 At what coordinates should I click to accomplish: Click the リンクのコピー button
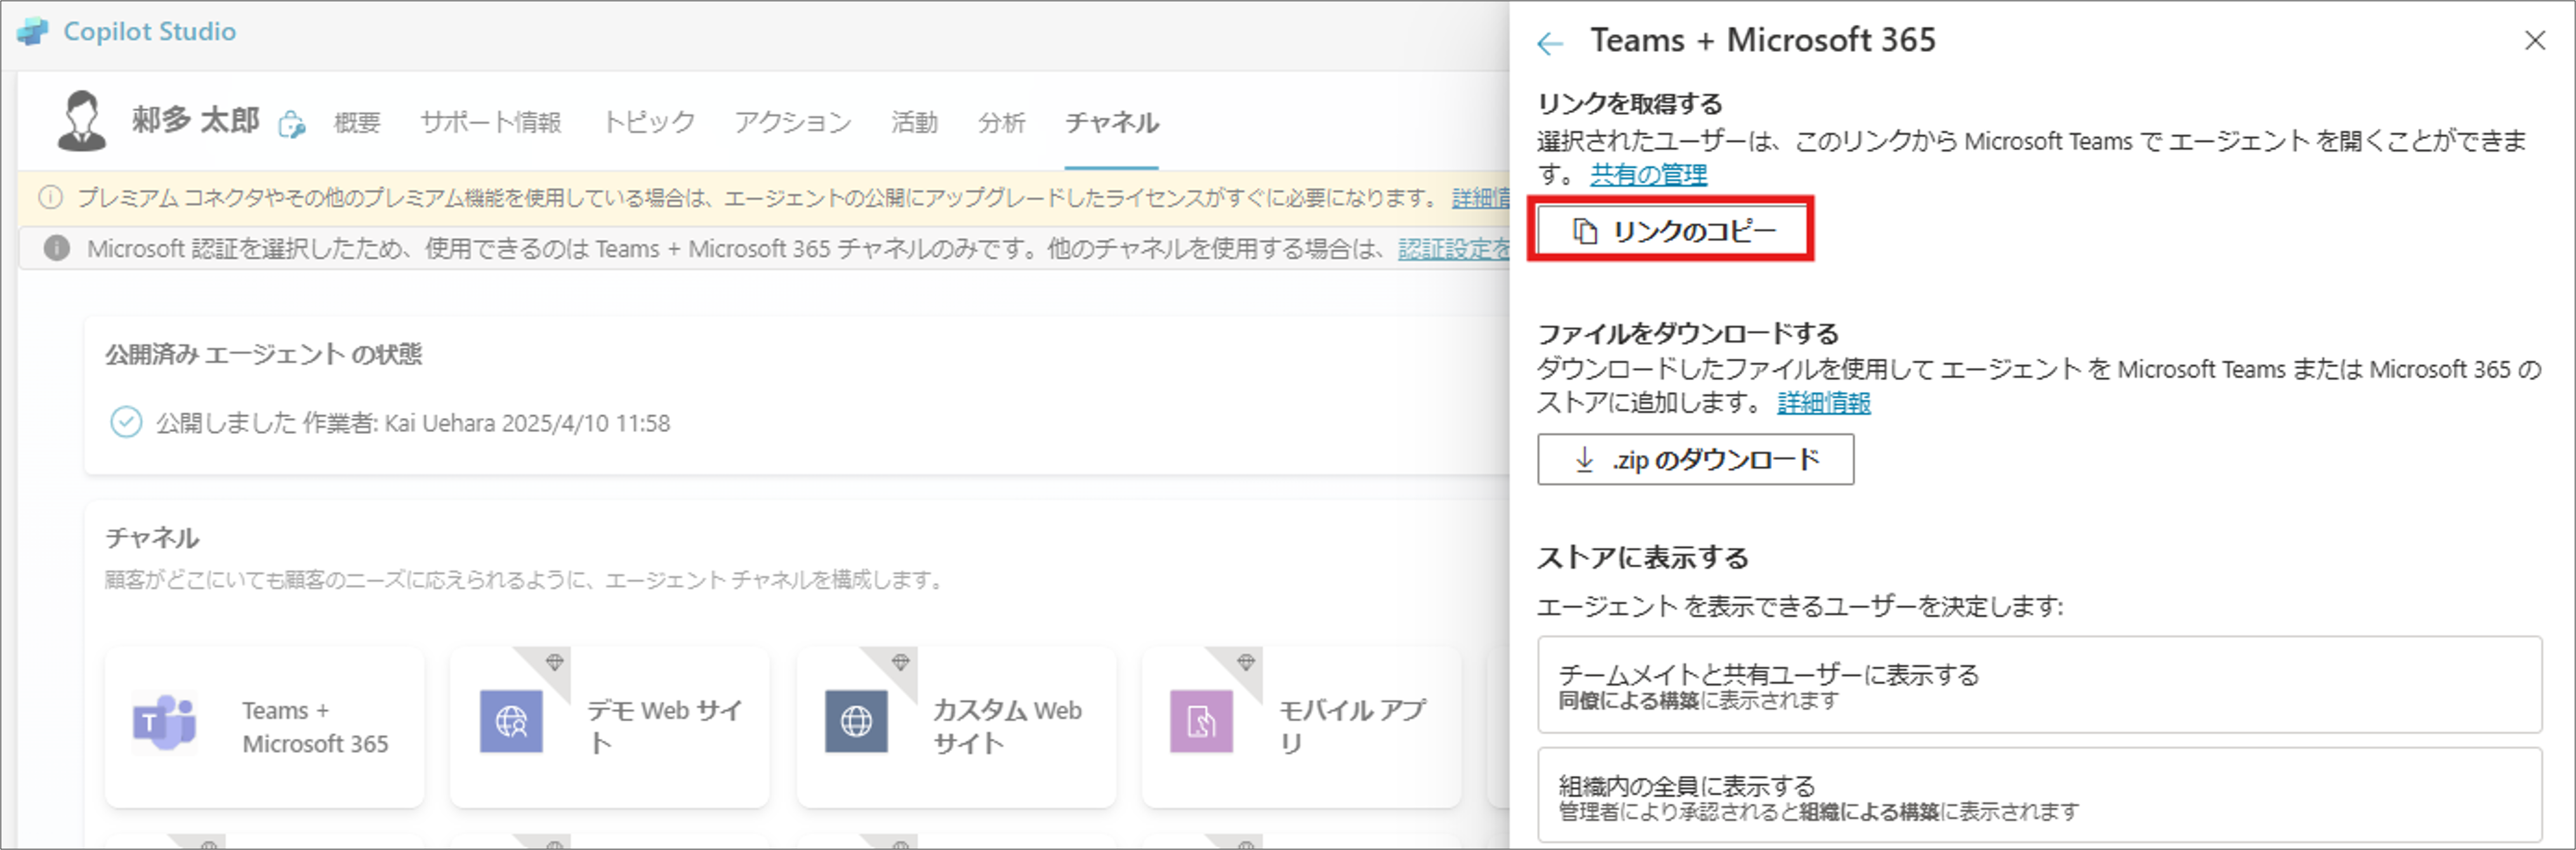1672,231
